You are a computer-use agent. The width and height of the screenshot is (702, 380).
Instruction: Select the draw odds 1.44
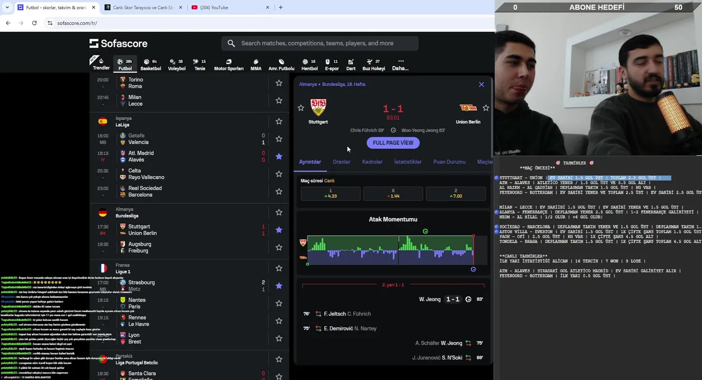(x=393, y=193)
